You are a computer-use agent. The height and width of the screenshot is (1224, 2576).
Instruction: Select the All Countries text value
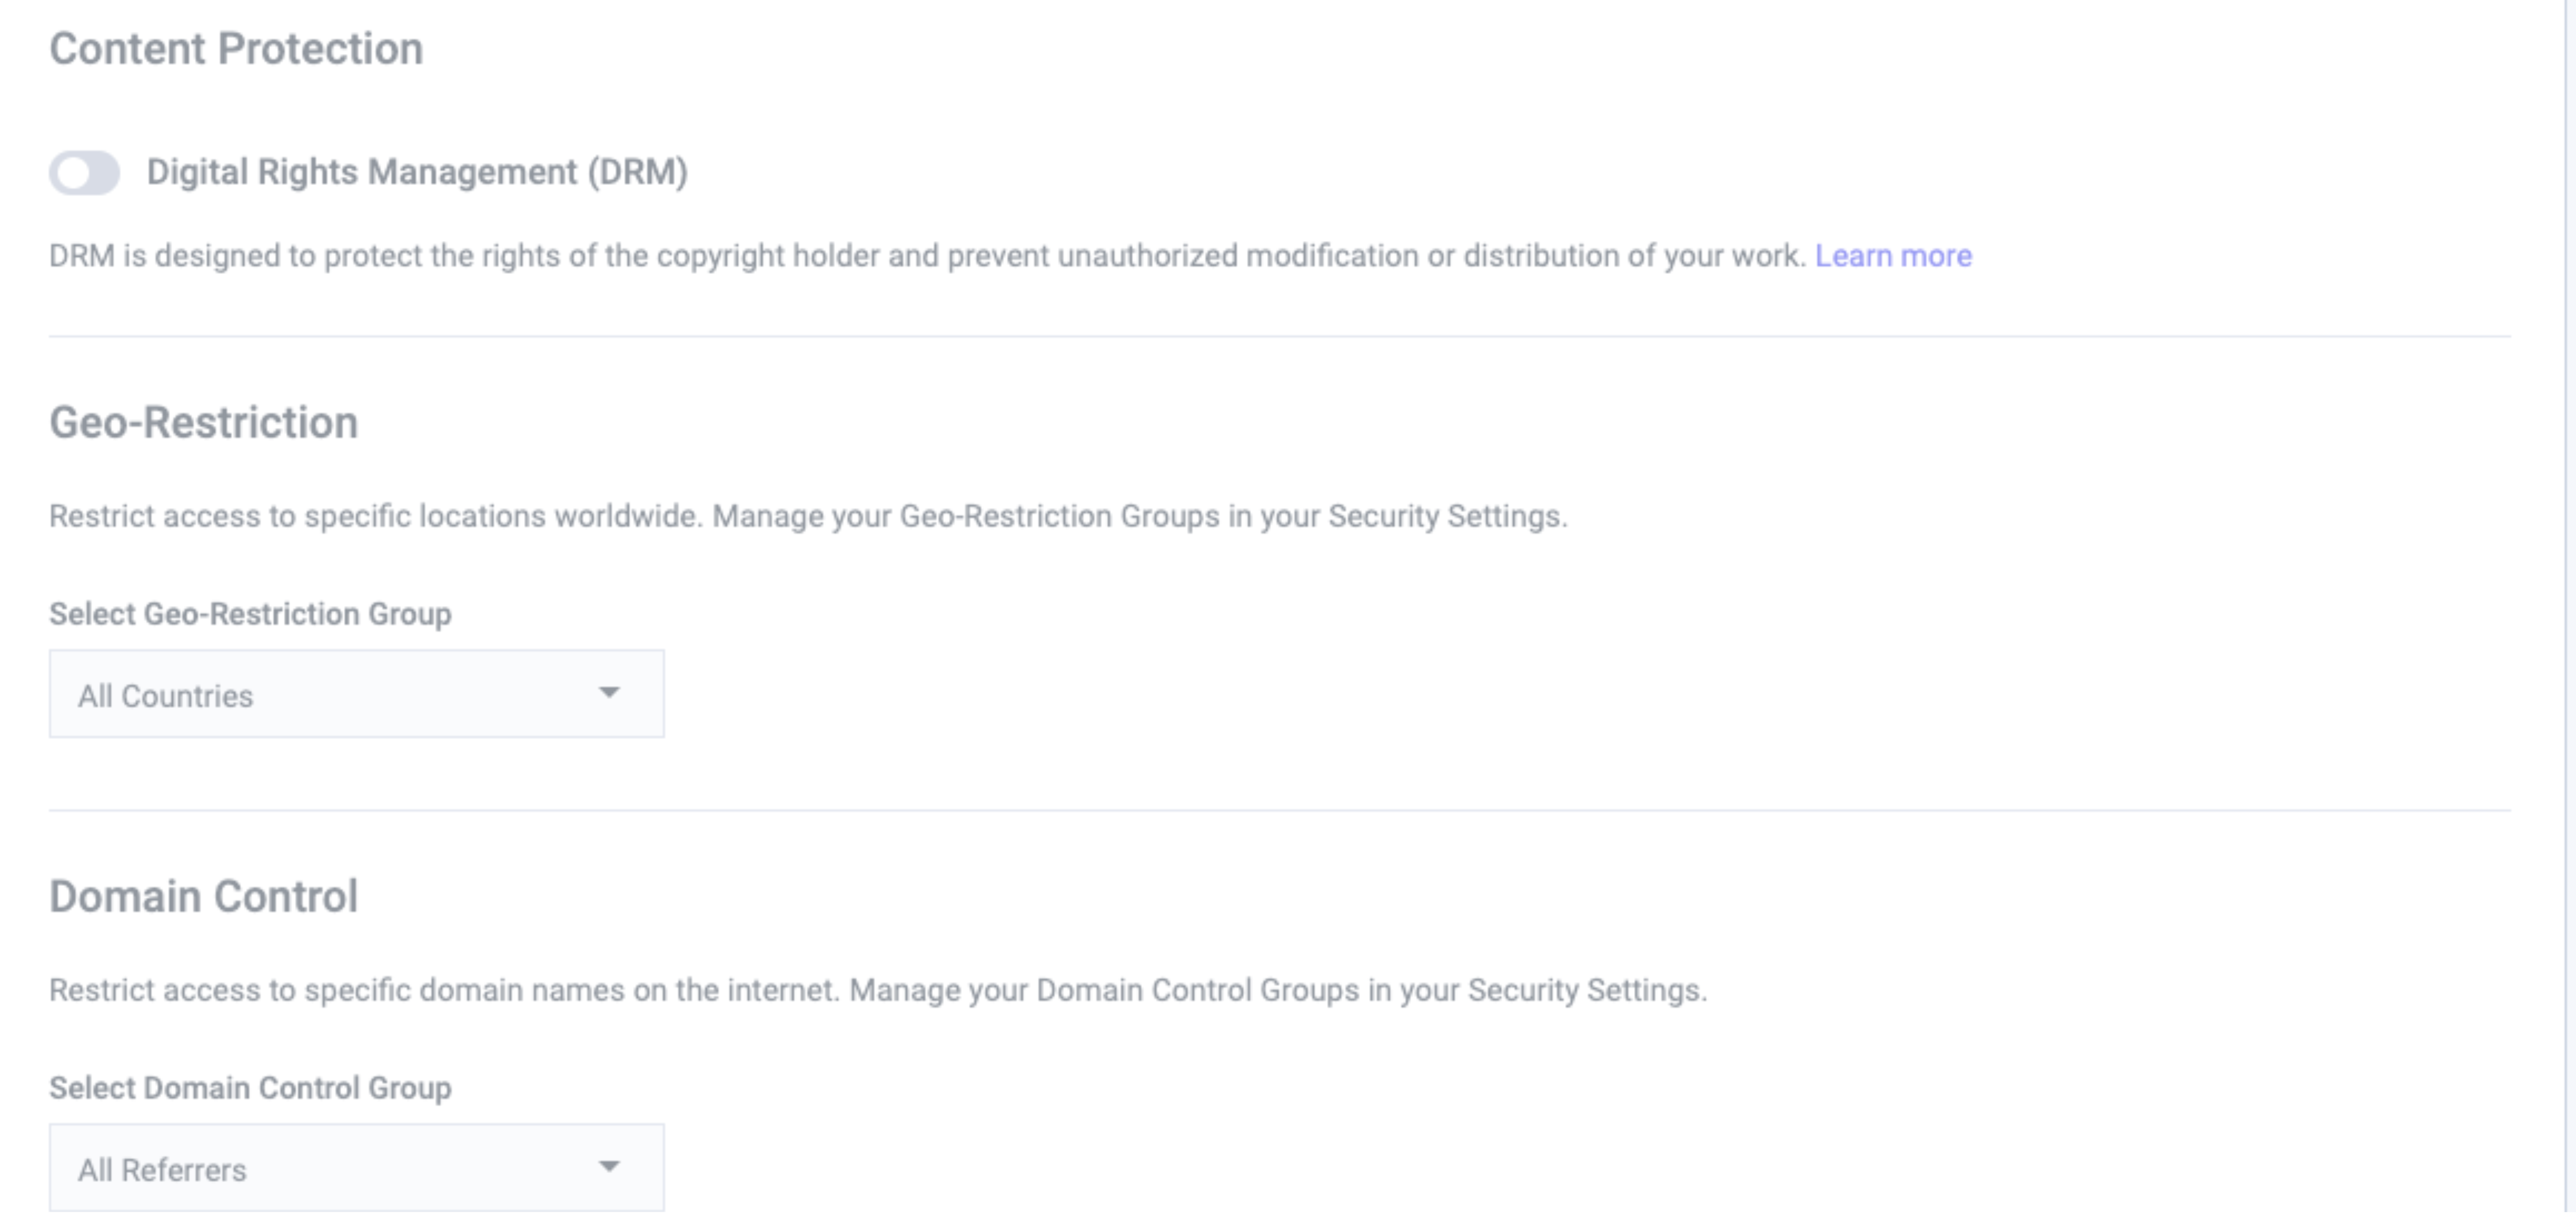pos(166,696)
